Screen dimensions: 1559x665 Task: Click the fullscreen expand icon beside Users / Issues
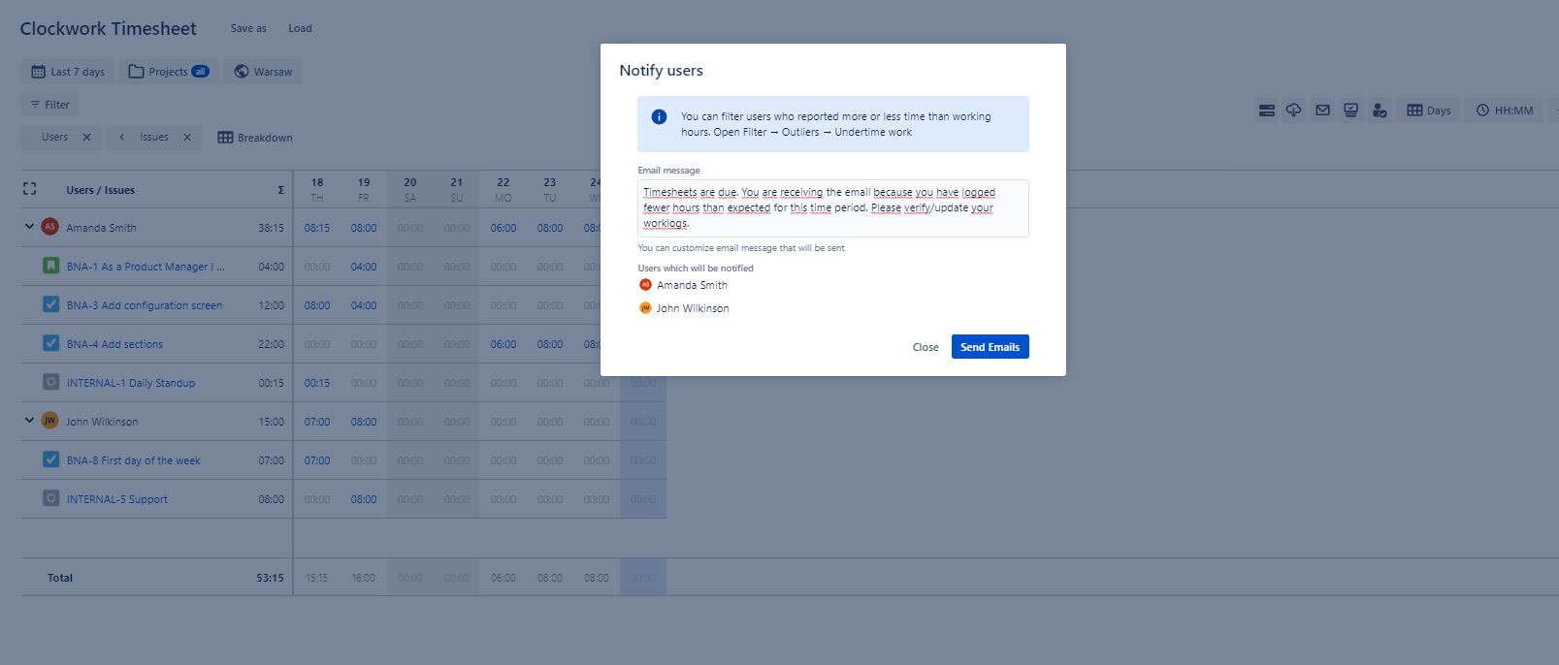pyautogui.click(x=30, y=190)
